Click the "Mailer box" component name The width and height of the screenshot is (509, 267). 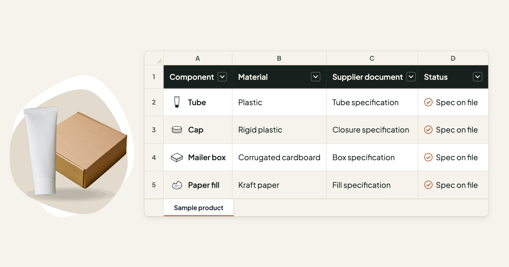pos(207,157)
